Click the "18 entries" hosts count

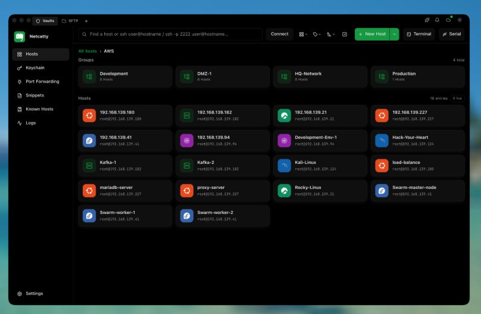point(439,98)
